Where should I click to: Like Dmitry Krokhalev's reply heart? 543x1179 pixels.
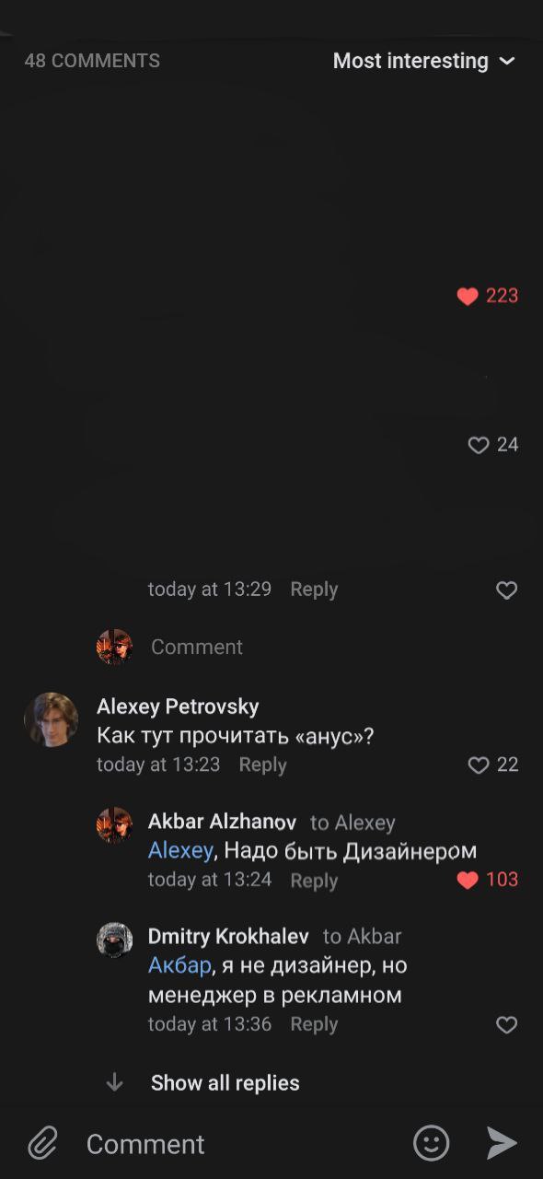[507, 1024]
